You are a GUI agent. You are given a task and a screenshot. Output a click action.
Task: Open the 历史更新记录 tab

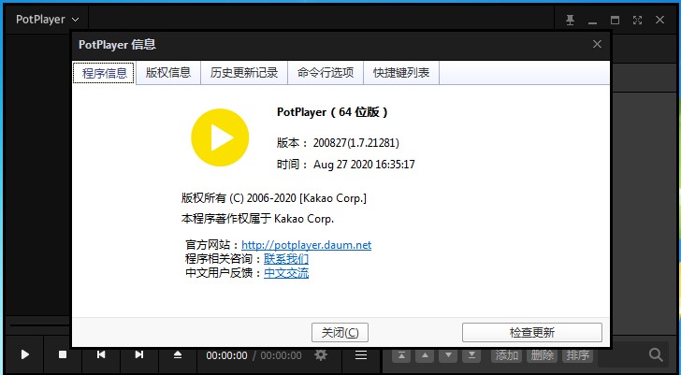point(244,73)
